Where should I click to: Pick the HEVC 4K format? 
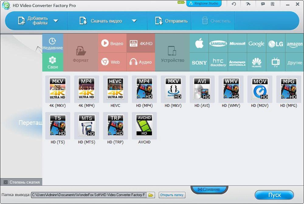tap(115, 89)
